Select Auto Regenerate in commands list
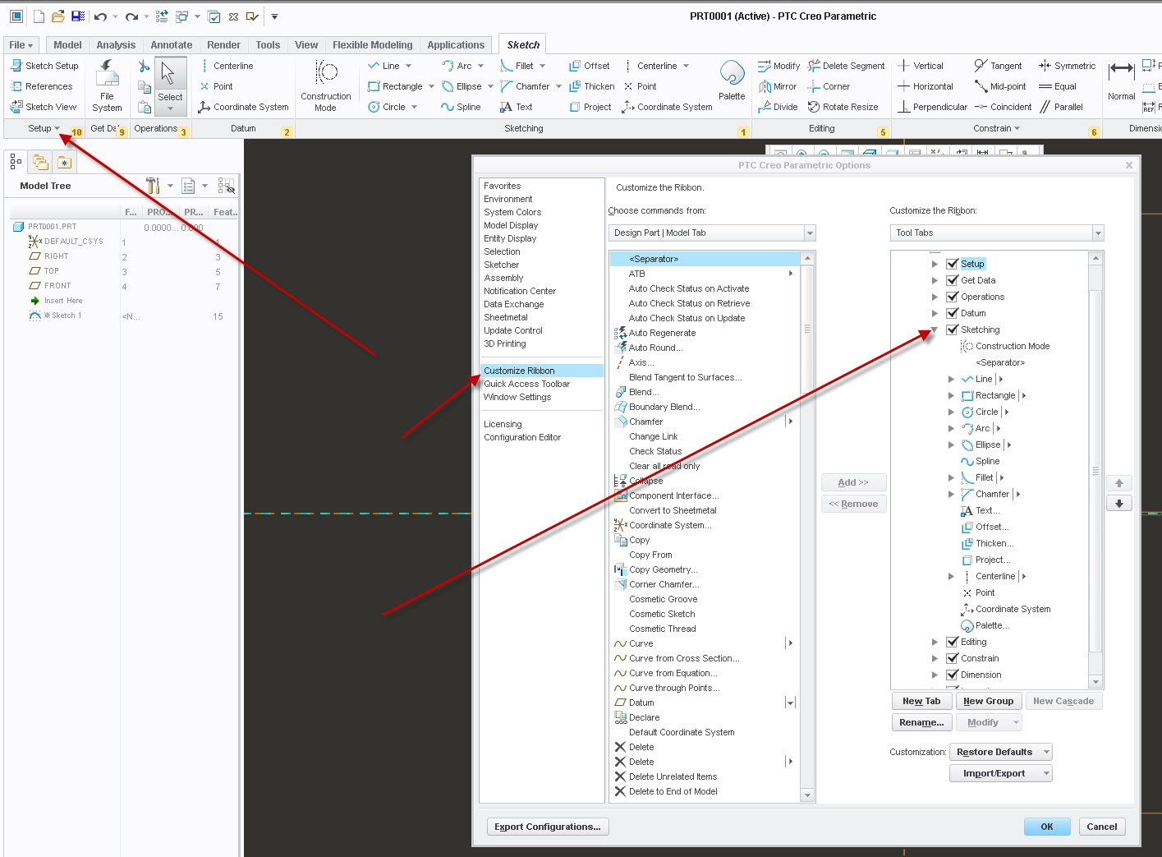1162x857 pixels. 662,333
